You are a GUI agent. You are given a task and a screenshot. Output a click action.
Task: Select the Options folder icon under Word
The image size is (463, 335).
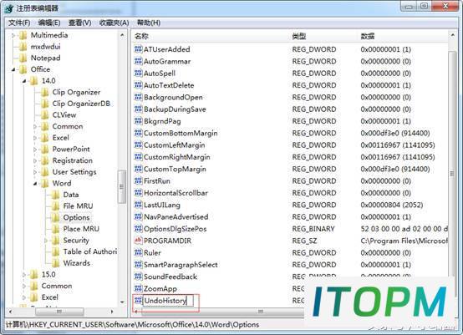coord(55,217)
